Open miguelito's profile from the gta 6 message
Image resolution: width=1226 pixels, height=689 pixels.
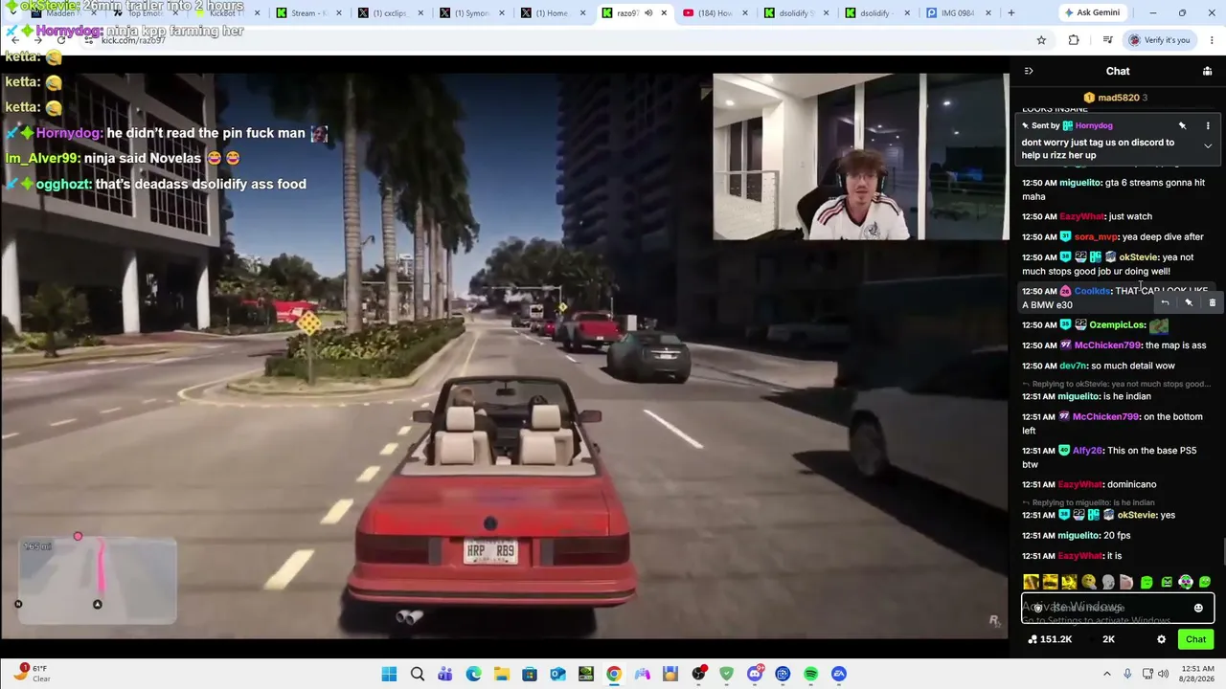[x=1079, y=183]
